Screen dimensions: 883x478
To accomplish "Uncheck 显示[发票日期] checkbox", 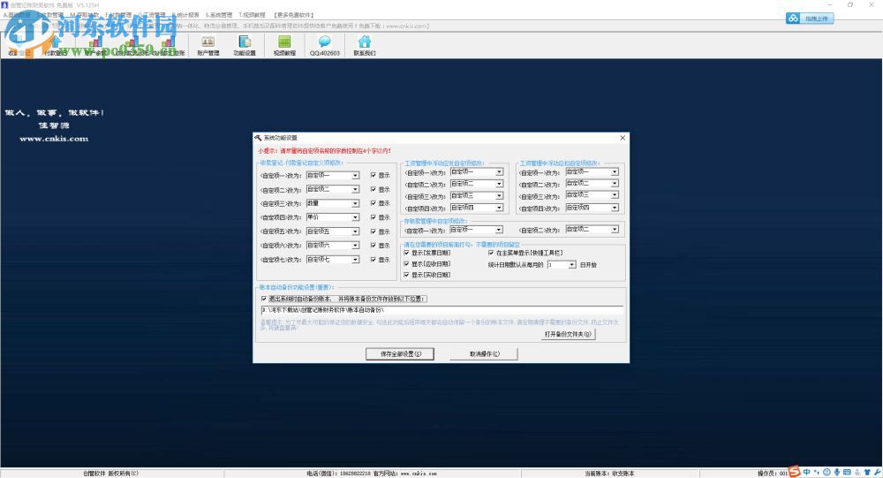I will 406,253.
